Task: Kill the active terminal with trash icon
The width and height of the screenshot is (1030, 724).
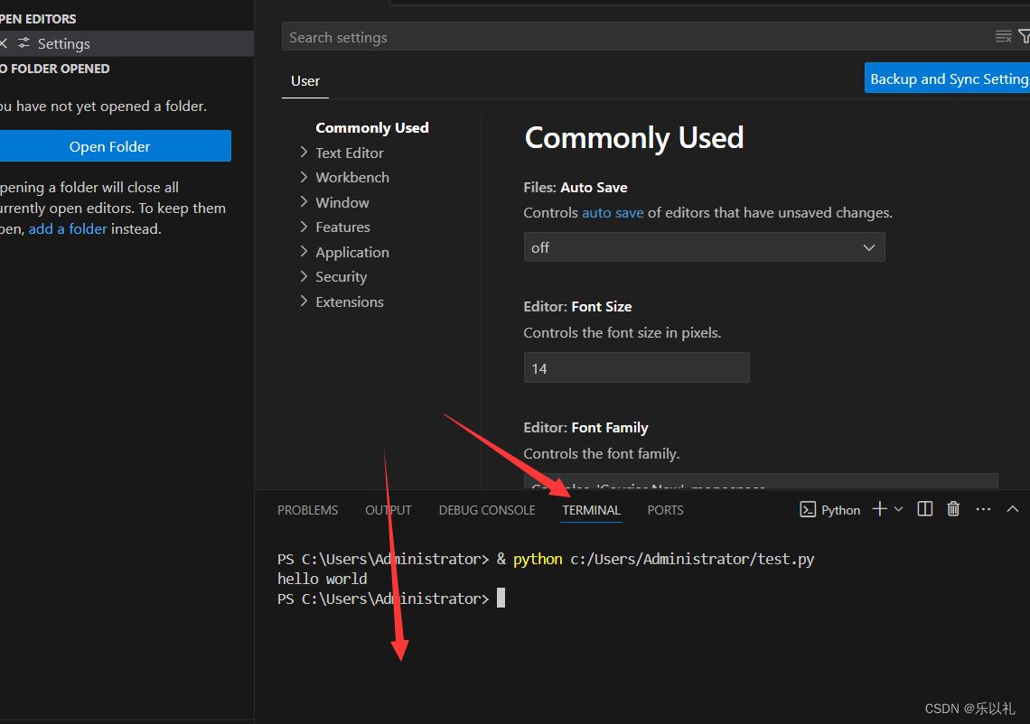Action: 952,509
